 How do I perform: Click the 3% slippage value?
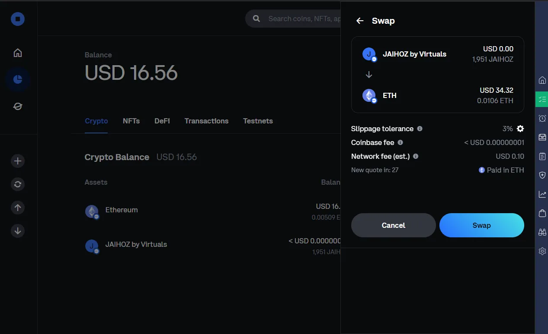click(x=507, y=129)
